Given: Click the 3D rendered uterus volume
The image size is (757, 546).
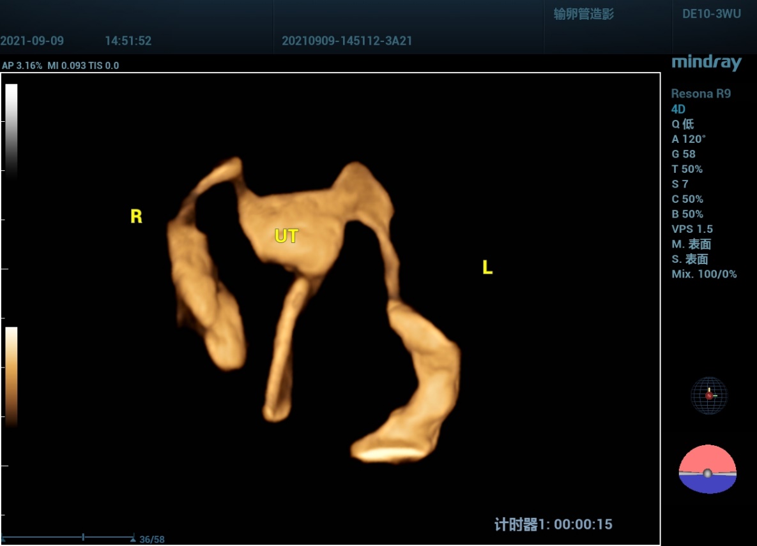Looking at the screenshot, I should point(314,311).
